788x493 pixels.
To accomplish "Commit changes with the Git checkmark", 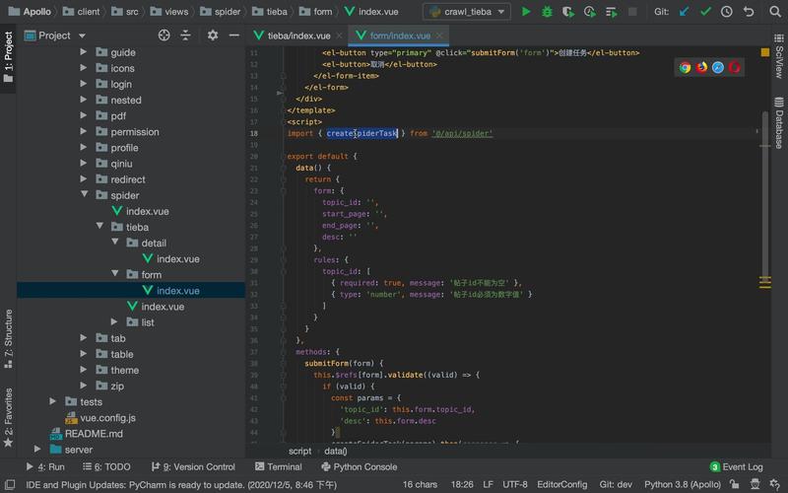I will [705, 12].
